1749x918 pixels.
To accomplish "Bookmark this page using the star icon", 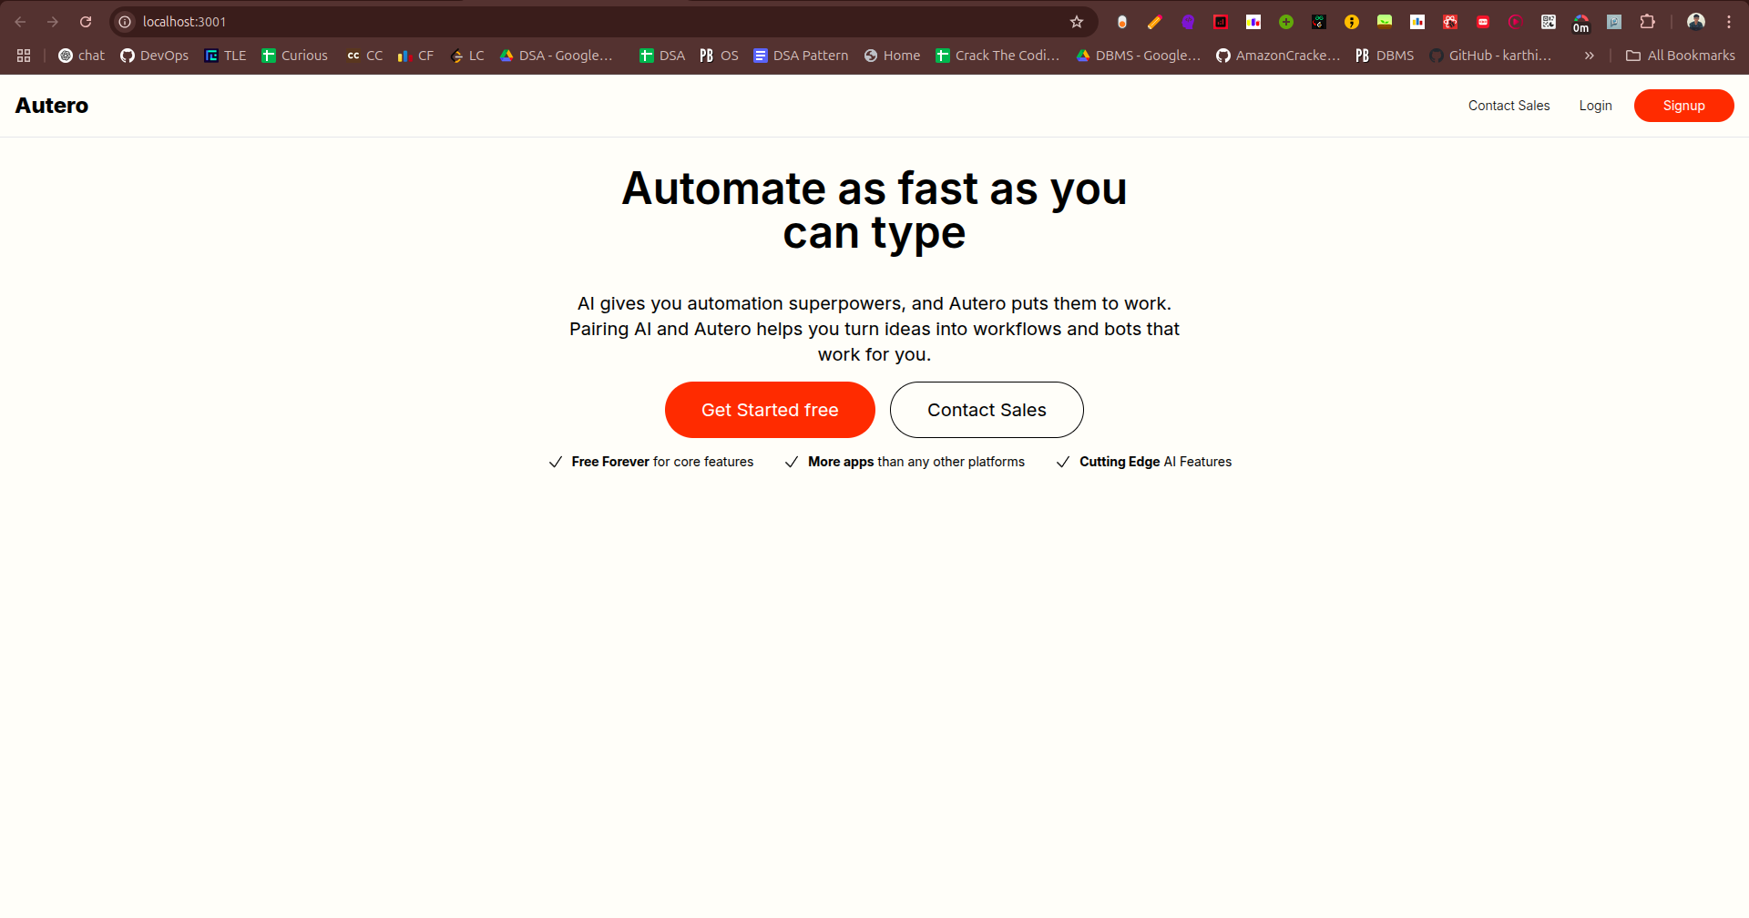I will click(1077, 22).
